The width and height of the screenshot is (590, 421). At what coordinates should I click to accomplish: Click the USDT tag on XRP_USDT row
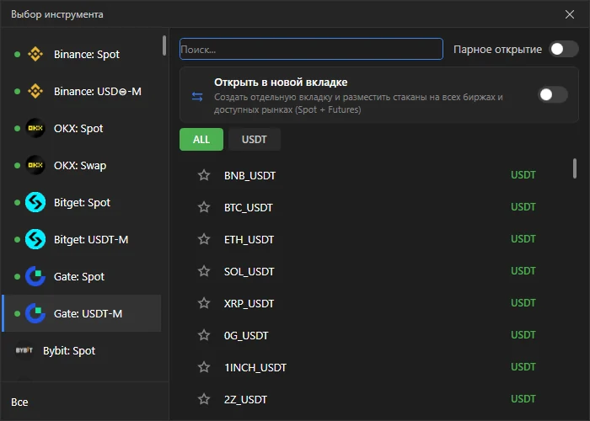coord(523,302)
